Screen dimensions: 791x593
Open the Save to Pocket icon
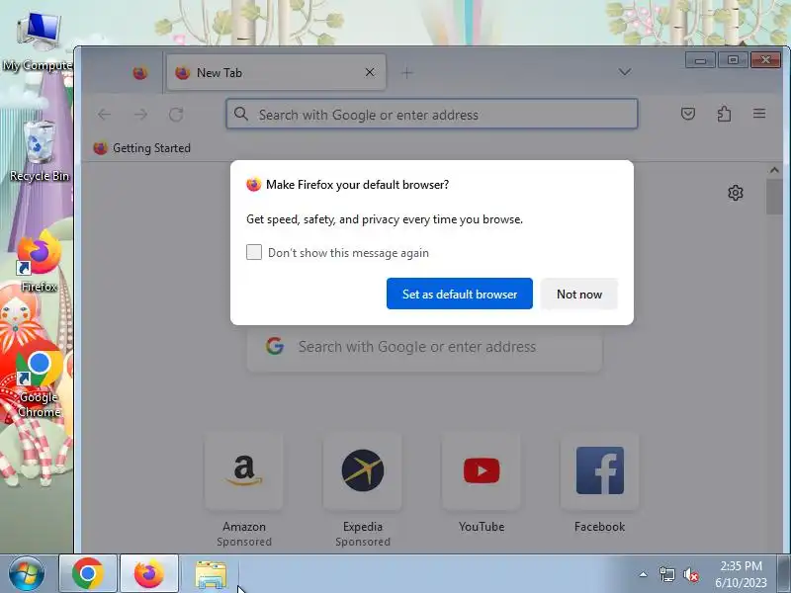click(x=688, y=114)
